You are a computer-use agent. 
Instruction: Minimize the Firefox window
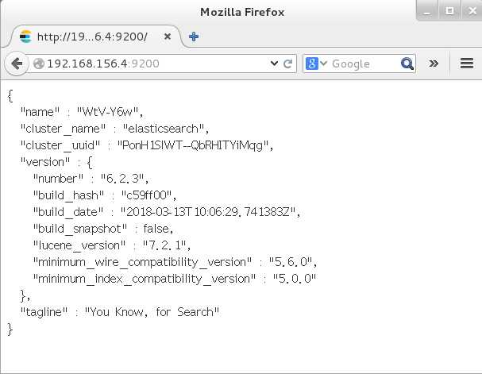[426, 11]
